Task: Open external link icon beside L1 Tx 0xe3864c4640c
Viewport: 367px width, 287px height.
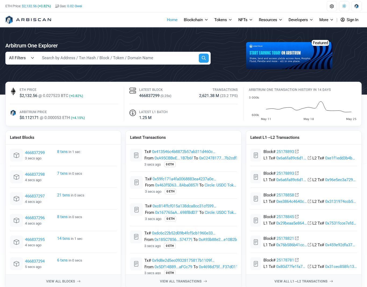Action: click(x=310, y=201)
